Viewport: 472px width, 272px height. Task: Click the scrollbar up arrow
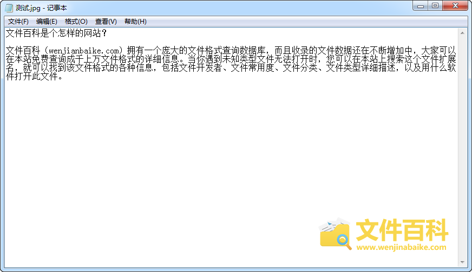[462, 33]
